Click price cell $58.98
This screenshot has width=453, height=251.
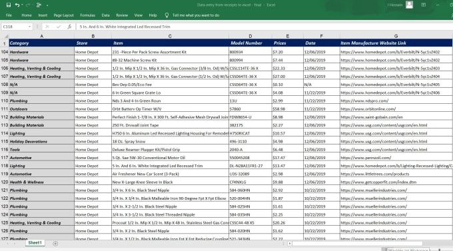pos(288,109)
